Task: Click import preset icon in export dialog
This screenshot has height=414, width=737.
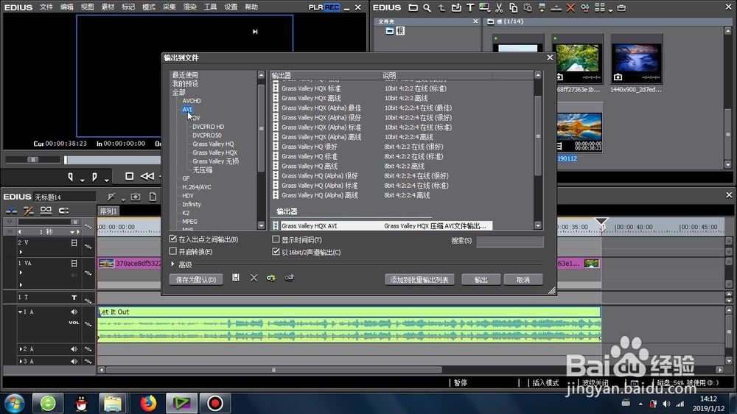Action: [271, 278]
